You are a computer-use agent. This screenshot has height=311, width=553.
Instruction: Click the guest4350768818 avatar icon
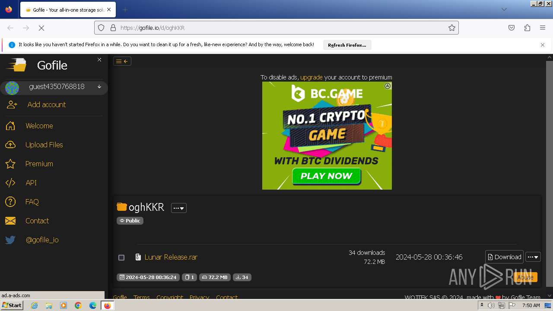pos(12,88)
